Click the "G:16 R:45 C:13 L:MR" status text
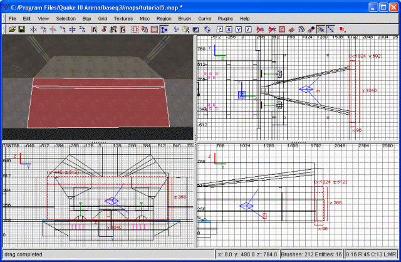 click(371, 254)
